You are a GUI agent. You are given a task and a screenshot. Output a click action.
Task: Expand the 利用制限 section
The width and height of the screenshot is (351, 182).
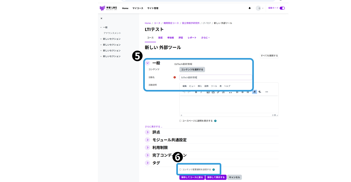point(148,147)
